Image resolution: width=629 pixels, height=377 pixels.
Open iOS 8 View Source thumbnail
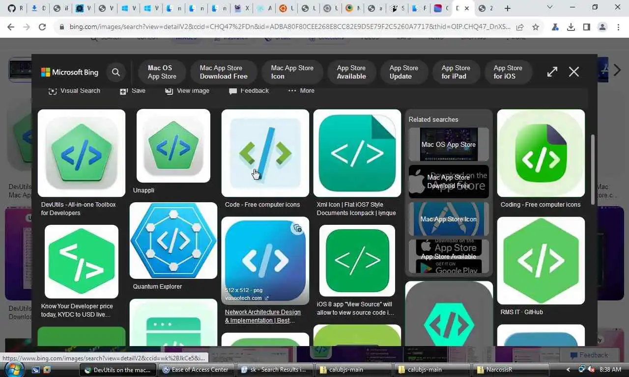357,261
